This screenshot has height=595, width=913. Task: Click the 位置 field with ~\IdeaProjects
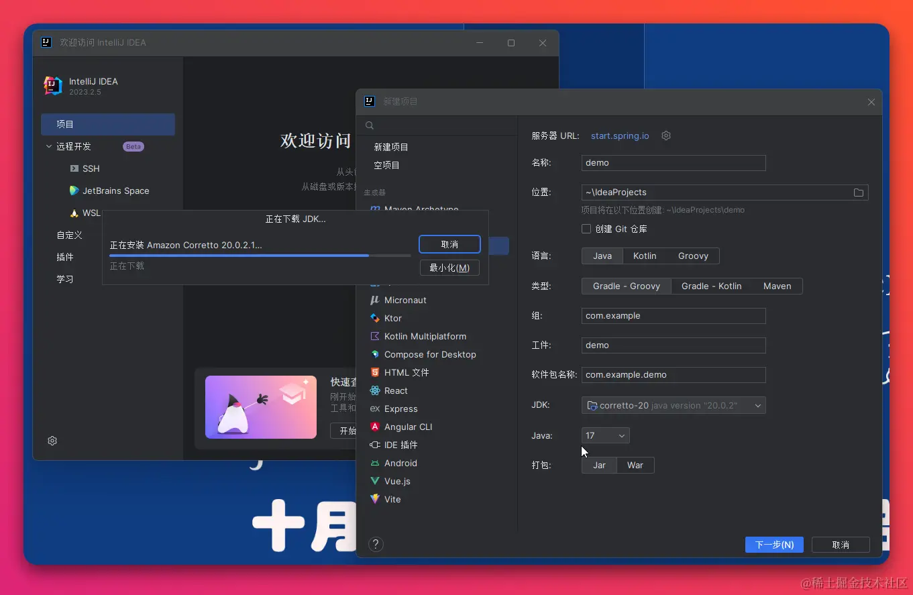click(724, 193)
